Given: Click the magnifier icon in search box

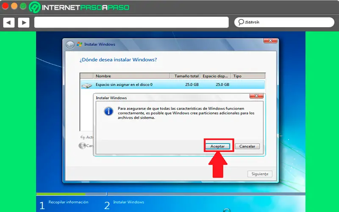Looking at the screenshot, I should pyautogui.click(x=241, y=22).
